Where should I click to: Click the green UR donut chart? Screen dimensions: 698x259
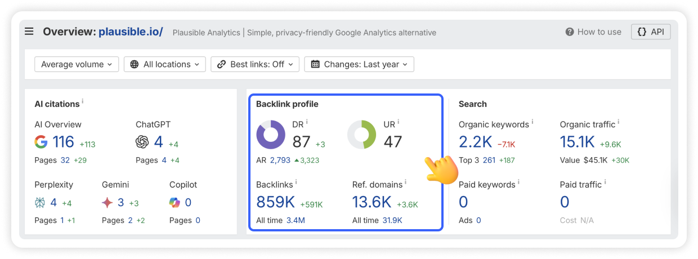(361, 135)
